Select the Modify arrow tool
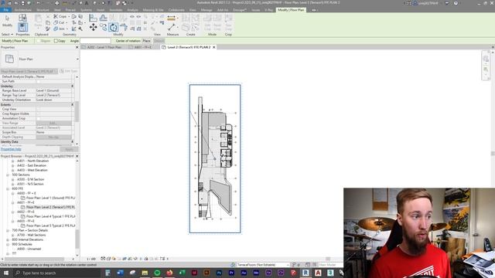The width and height of the screenshot is (495, 278). [7, 20]
